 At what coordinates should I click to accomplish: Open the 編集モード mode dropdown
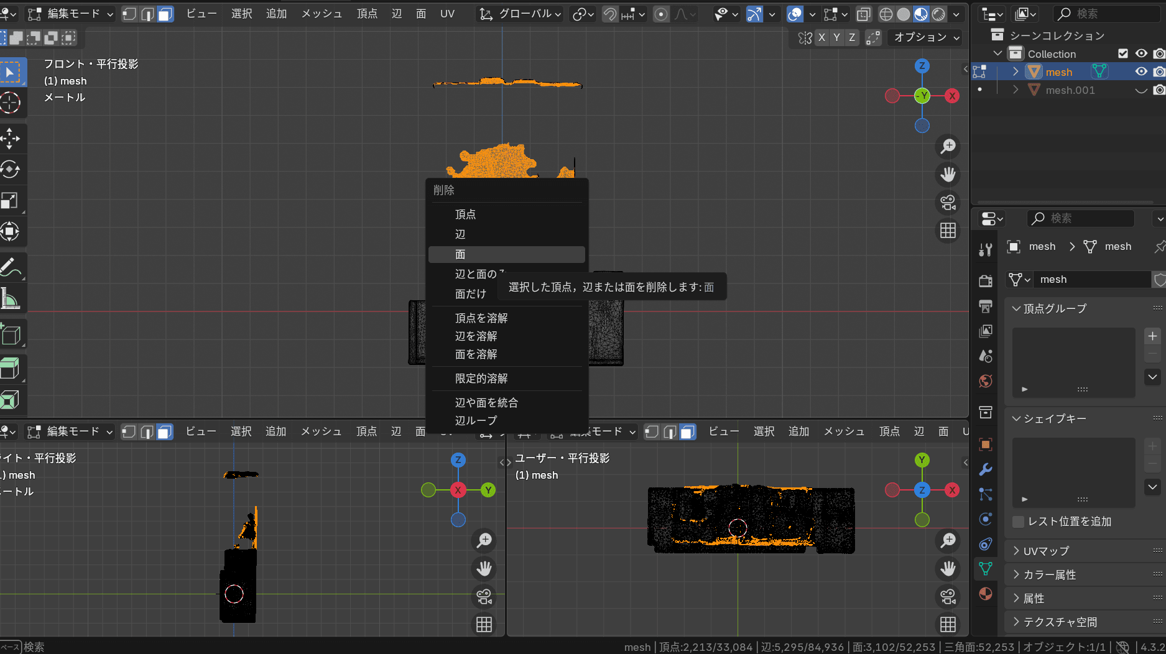tap(71, 14)
